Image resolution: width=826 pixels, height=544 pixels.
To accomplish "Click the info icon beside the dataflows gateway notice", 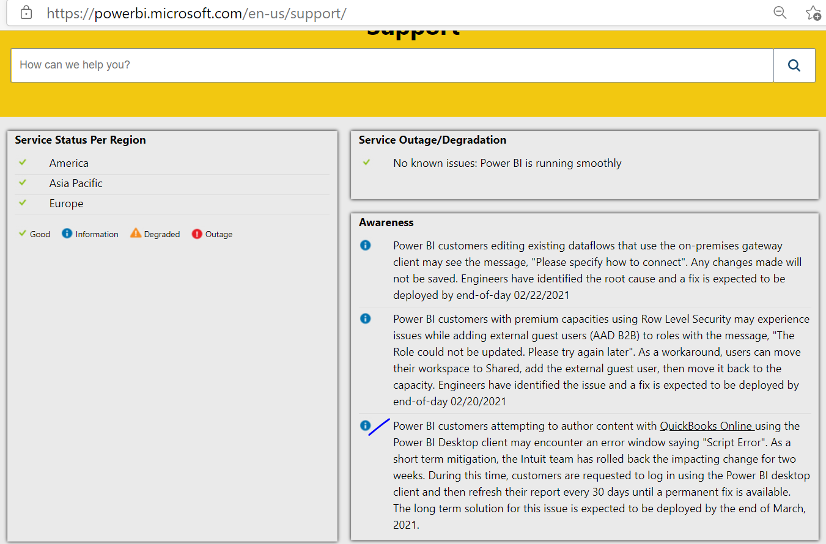I will [365, 245].
